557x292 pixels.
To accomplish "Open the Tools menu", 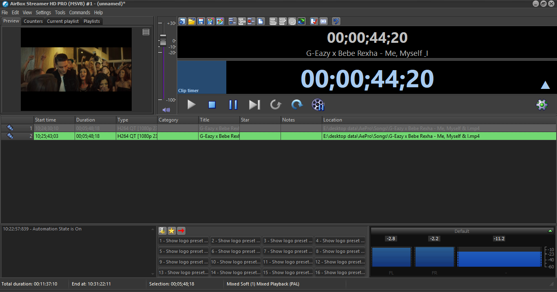I will (60, 13).
